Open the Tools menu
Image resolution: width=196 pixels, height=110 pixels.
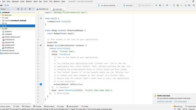click(x=46, y=1)
